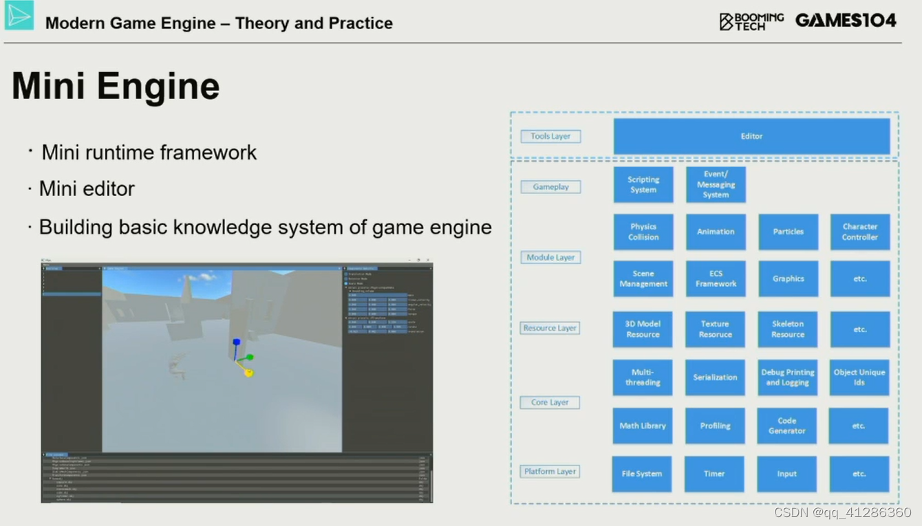This screenshot has width=922, height=526.
Task: Click the Scene Management box
Action: pyautogui.click(x=643, y=278)
